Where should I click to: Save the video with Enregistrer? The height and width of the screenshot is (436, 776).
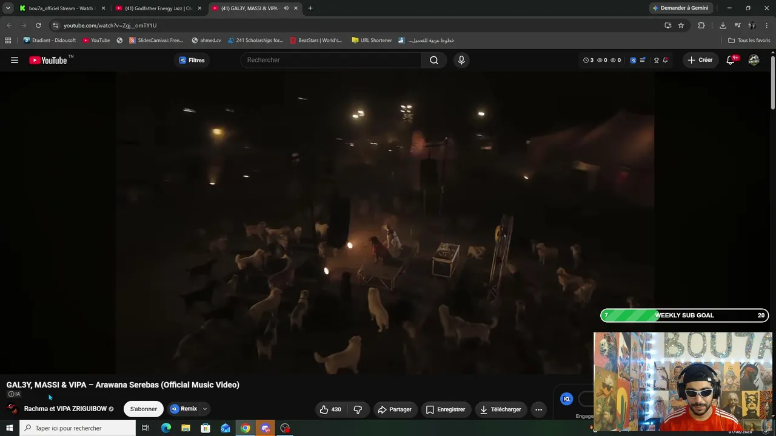tap(446, 409)
